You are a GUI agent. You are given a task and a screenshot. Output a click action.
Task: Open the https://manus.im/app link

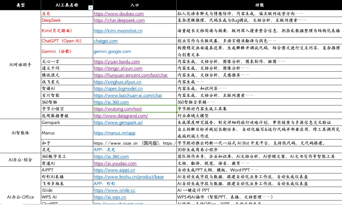pyautogui.click(x=115, y=133)
